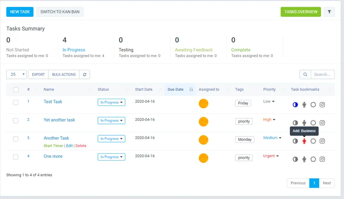Open the 25 entries-per-page dropdown
Viewport: 344px width, 199px height.
[x=16, y=74]
